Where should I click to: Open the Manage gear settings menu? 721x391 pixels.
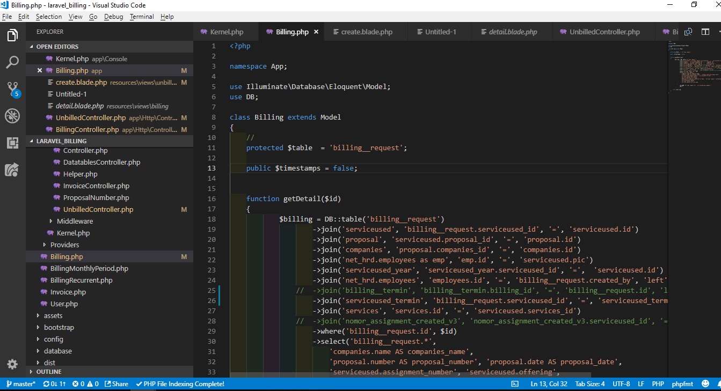coord(12,364)
